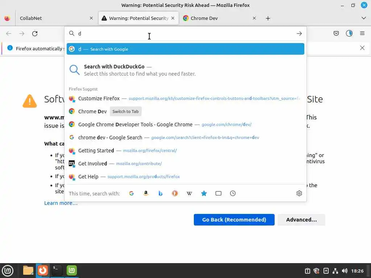Click Go Back (Recommended) button
This screenshot has width=371, height=278.
tap(234, 220)
